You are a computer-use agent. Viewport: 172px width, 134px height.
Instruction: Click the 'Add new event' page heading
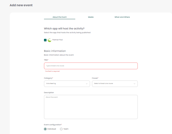21,5
